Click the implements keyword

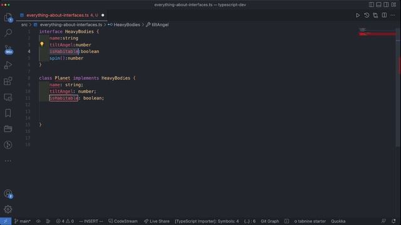86,78
